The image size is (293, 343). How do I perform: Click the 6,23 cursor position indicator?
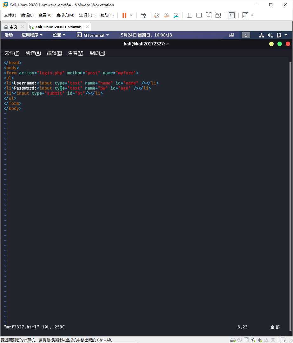(242, 327)
